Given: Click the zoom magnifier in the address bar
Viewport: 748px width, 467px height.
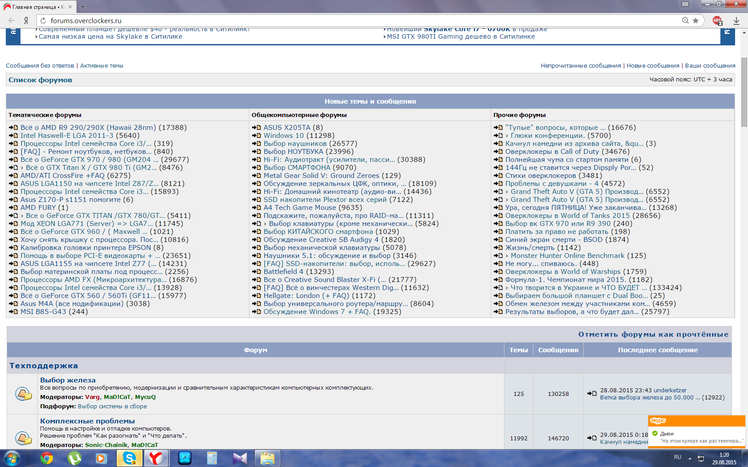Looking at the screenshot, I should click(685, 20).
